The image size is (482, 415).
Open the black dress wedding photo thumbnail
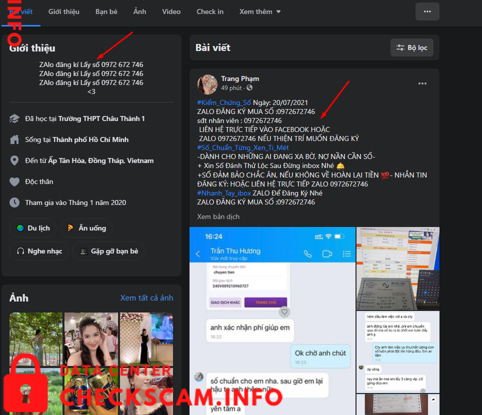coord(146,339)
